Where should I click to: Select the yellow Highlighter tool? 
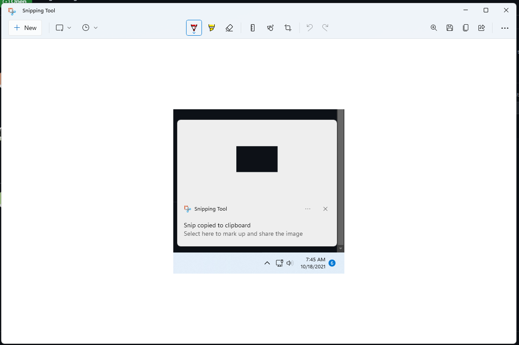[212, 28]
